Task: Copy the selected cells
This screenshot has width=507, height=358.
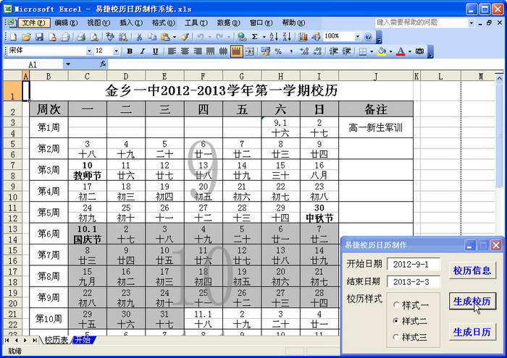Action: pos(152,37)
